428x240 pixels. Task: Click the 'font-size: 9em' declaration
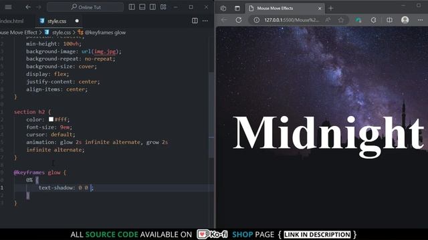49,127
